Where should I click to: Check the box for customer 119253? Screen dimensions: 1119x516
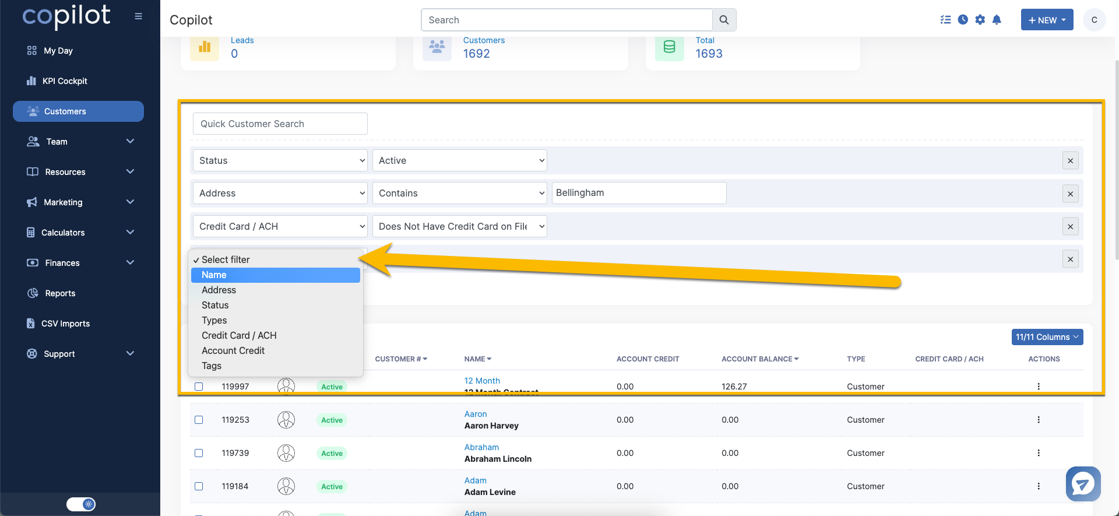coord(199,420)
